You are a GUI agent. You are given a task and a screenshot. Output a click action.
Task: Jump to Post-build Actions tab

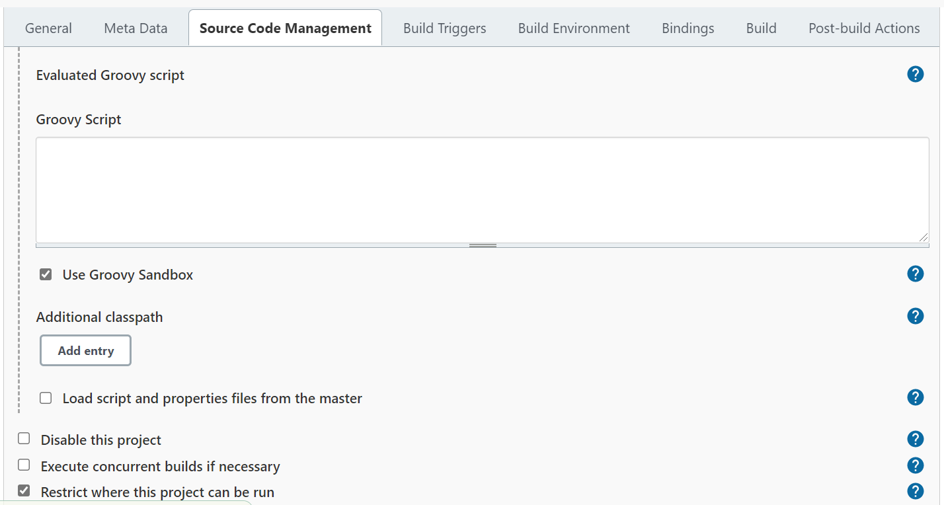[864, 28]
